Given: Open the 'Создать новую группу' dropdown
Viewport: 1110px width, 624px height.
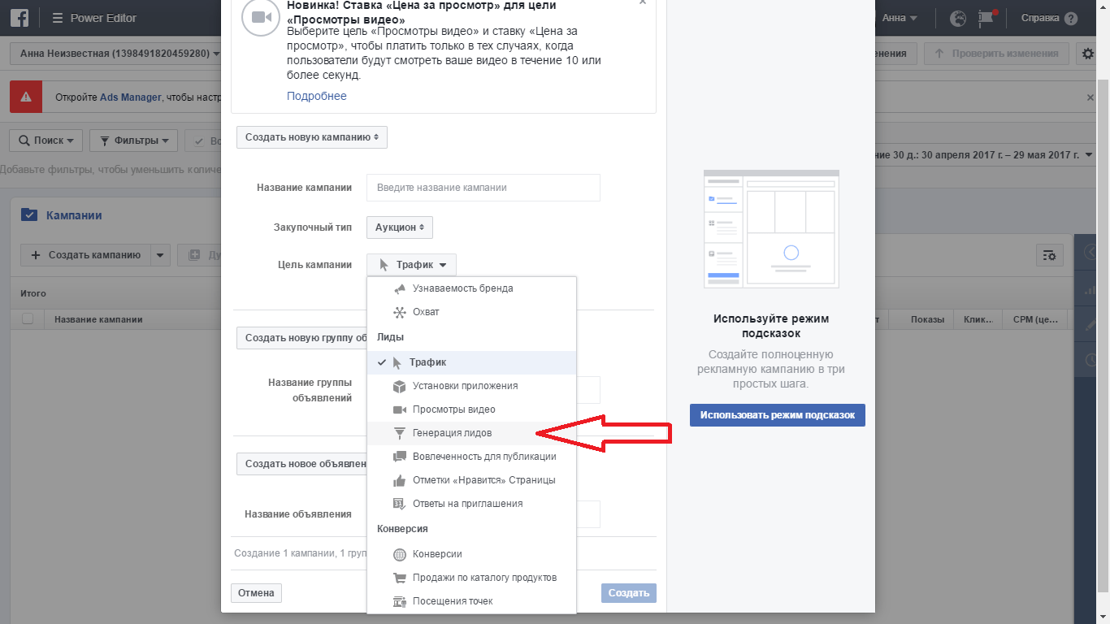Looking at the screenshot, I should (301, 337).
